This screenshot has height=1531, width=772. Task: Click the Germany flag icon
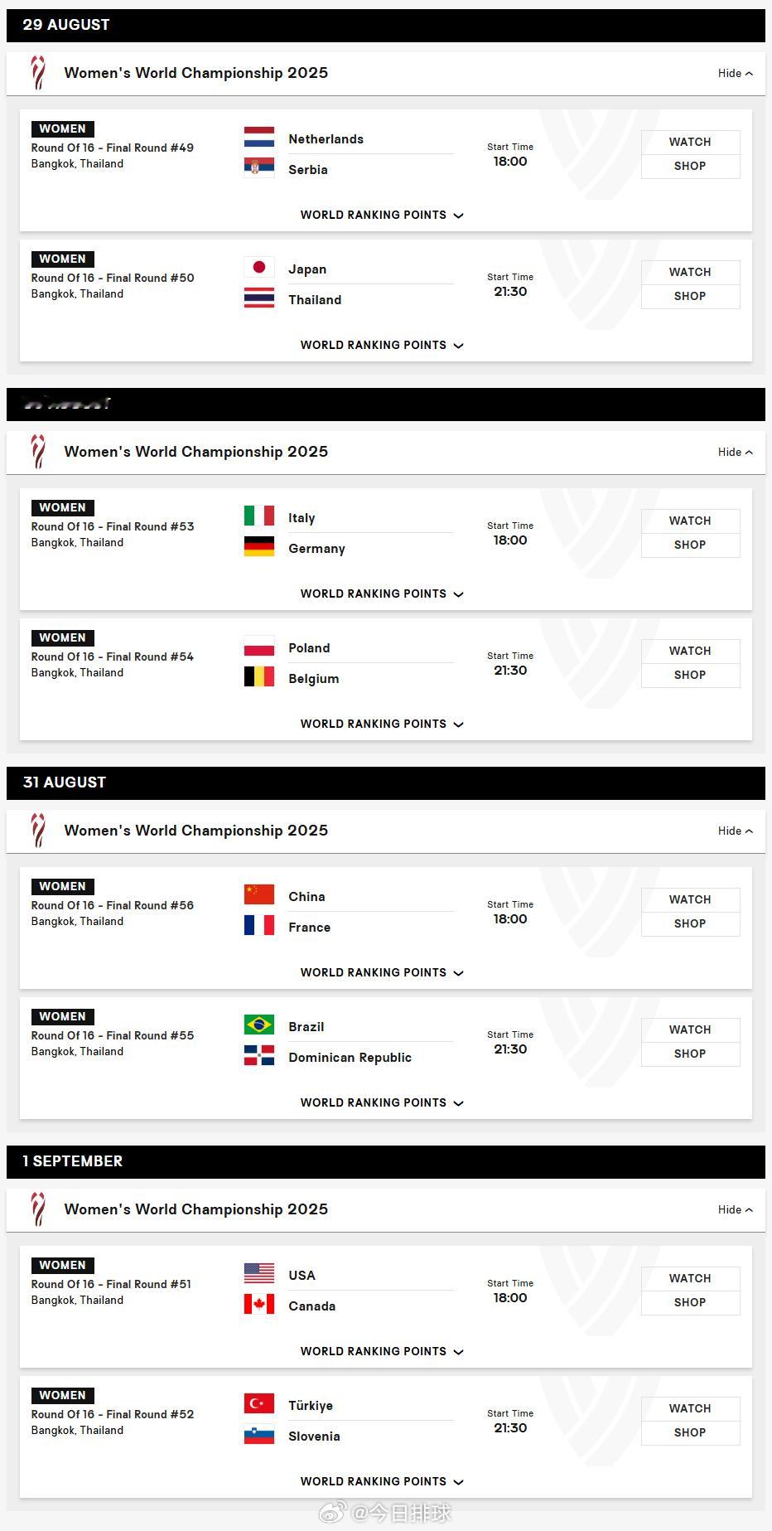coord(259,546)
